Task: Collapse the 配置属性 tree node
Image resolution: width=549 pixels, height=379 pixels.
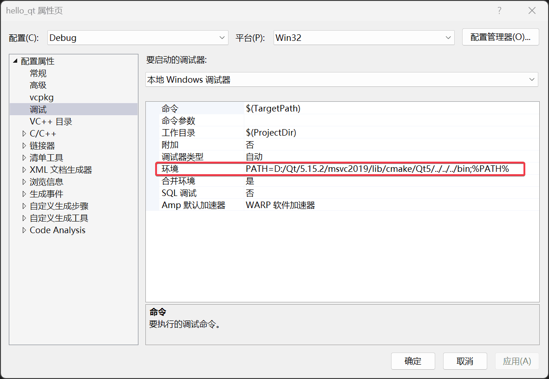Action: pos(16,61)
